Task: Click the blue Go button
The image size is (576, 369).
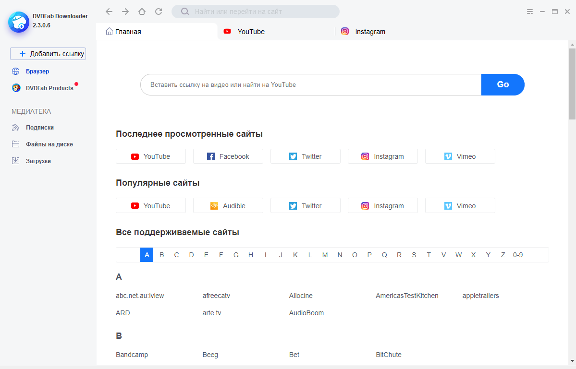Action: pos(502,85)
